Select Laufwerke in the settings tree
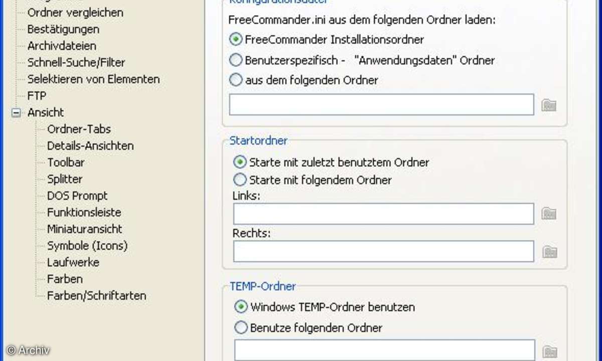 point(73,262)
